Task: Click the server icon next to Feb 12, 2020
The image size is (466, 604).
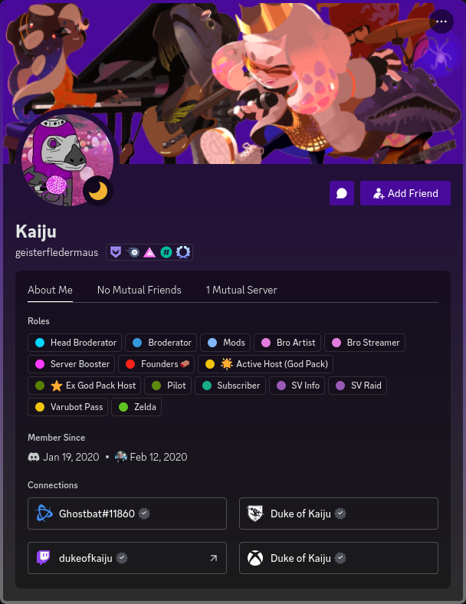Action: tap(121, 457)
